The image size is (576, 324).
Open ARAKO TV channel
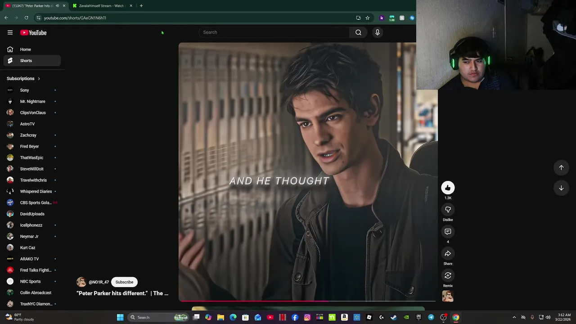click(32, 259)
